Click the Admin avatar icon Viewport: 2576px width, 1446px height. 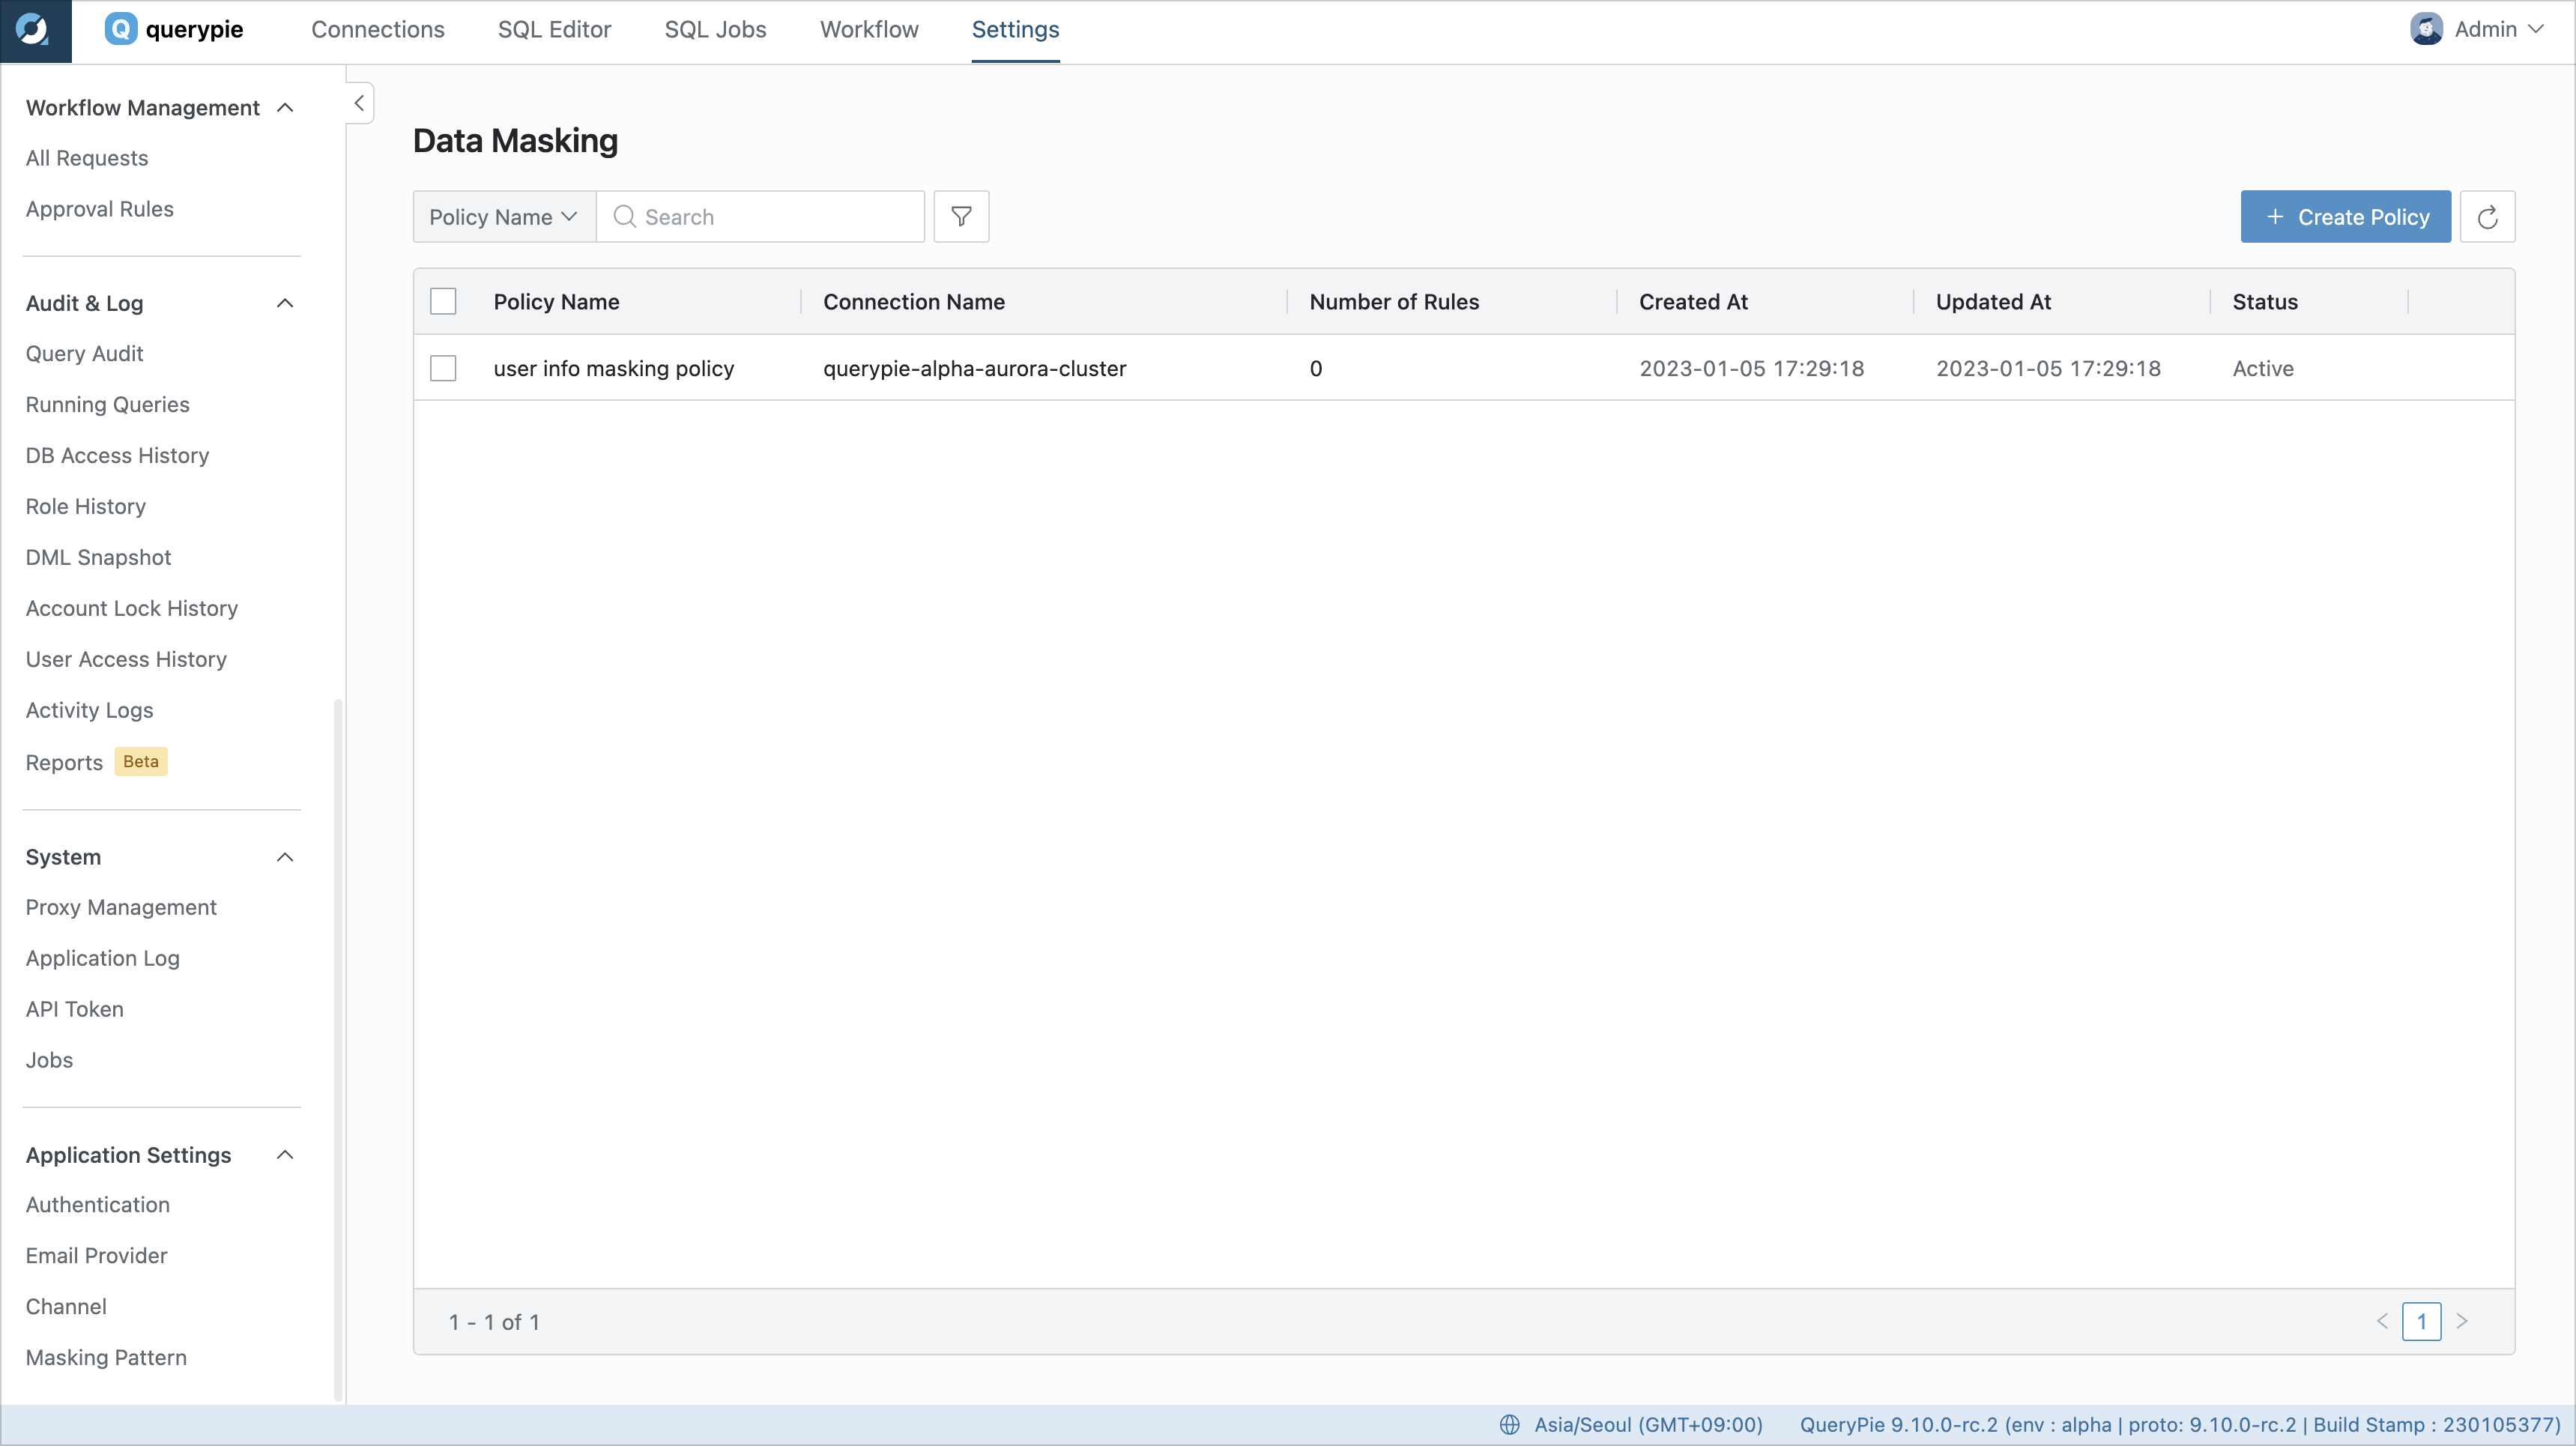coord(2426,29)
